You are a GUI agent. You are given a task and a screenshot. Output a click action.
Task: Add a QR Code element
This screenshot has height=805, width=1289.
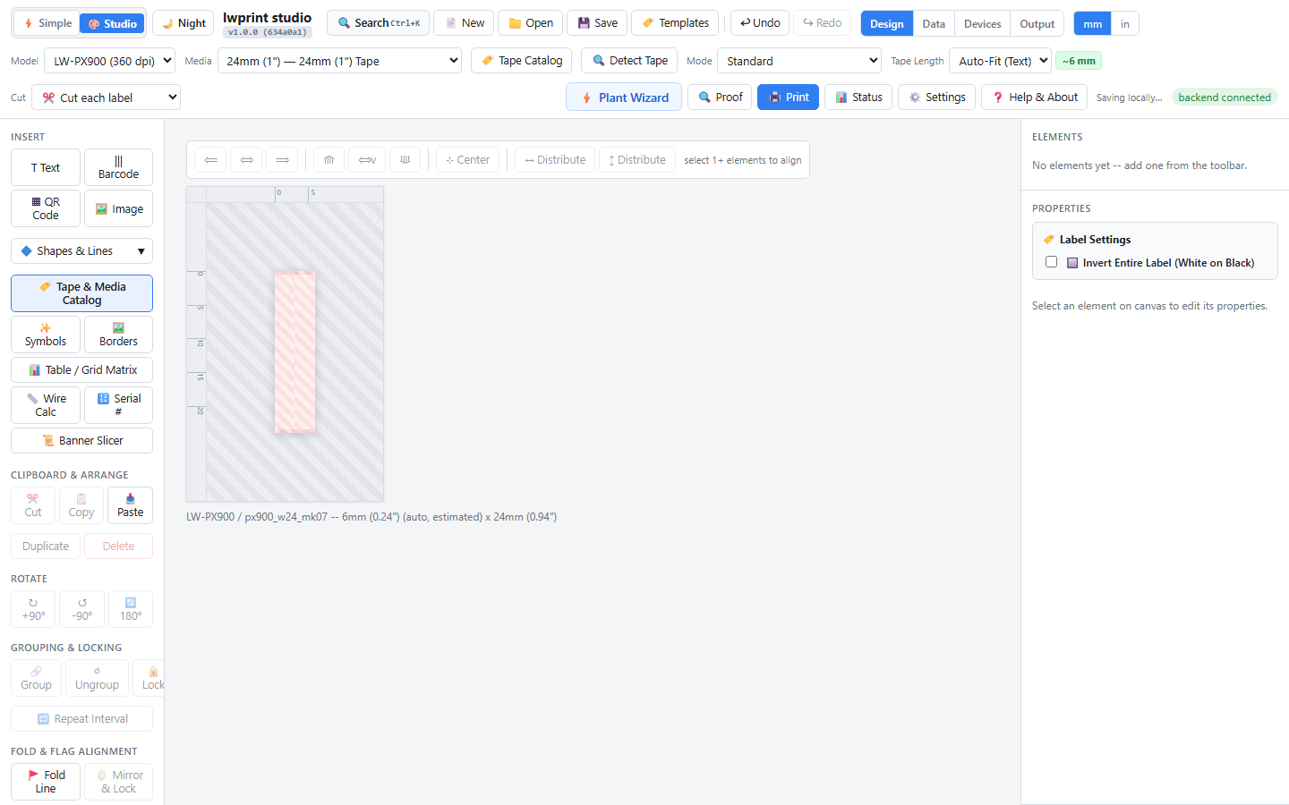46,208
